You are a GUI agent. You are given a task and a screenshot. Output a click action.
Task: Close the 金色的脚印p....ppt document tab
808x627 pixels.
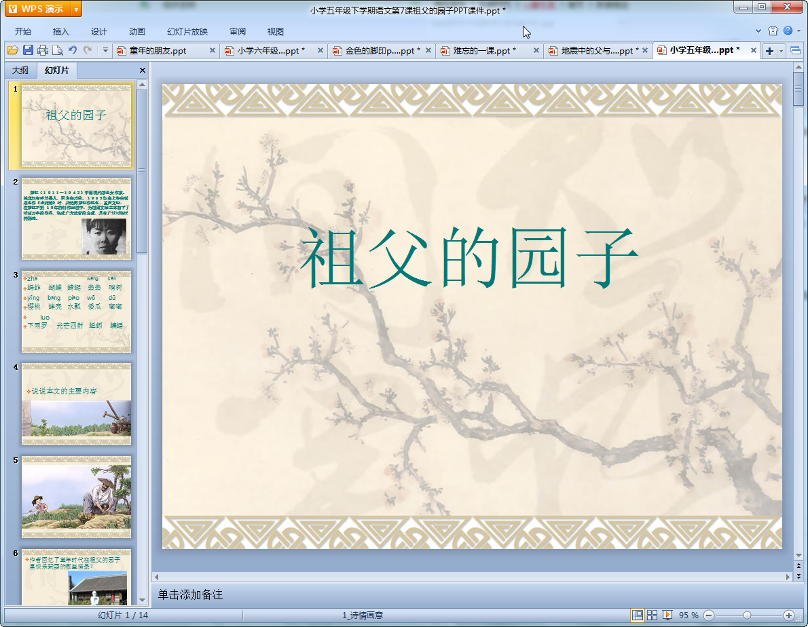point(428,50)
